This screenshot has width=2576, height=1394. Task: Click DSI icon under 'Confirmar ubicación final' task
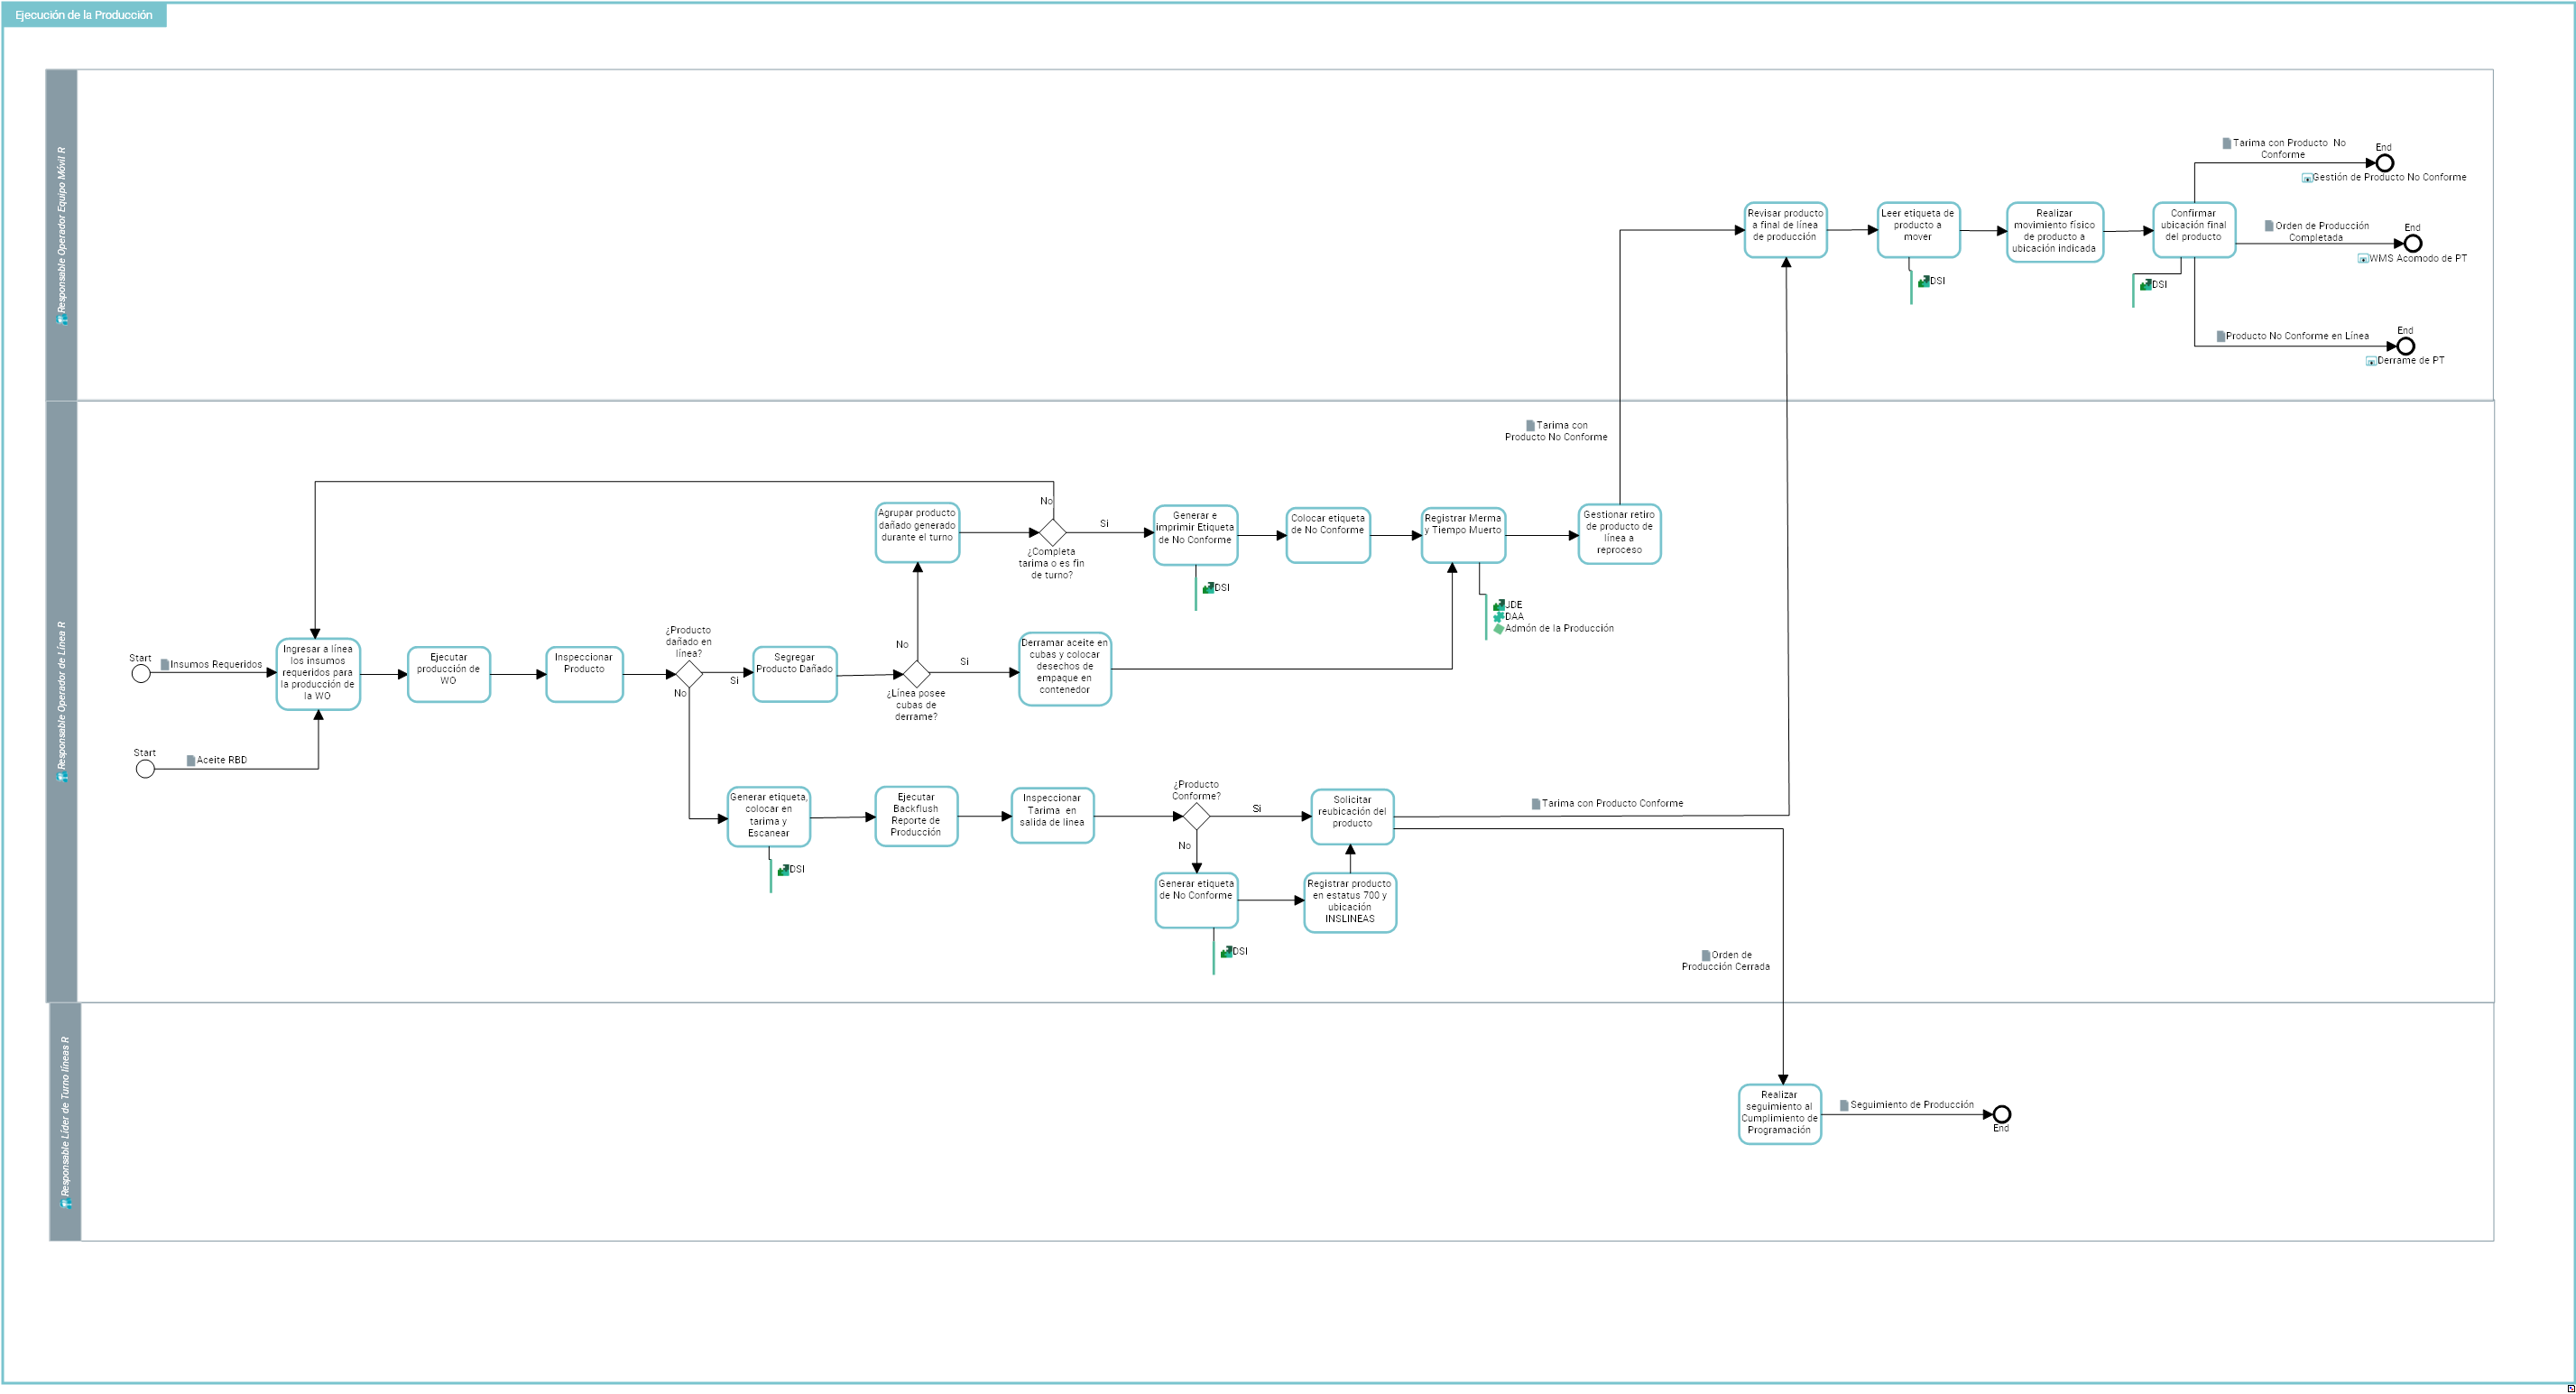pos(2145,285)
